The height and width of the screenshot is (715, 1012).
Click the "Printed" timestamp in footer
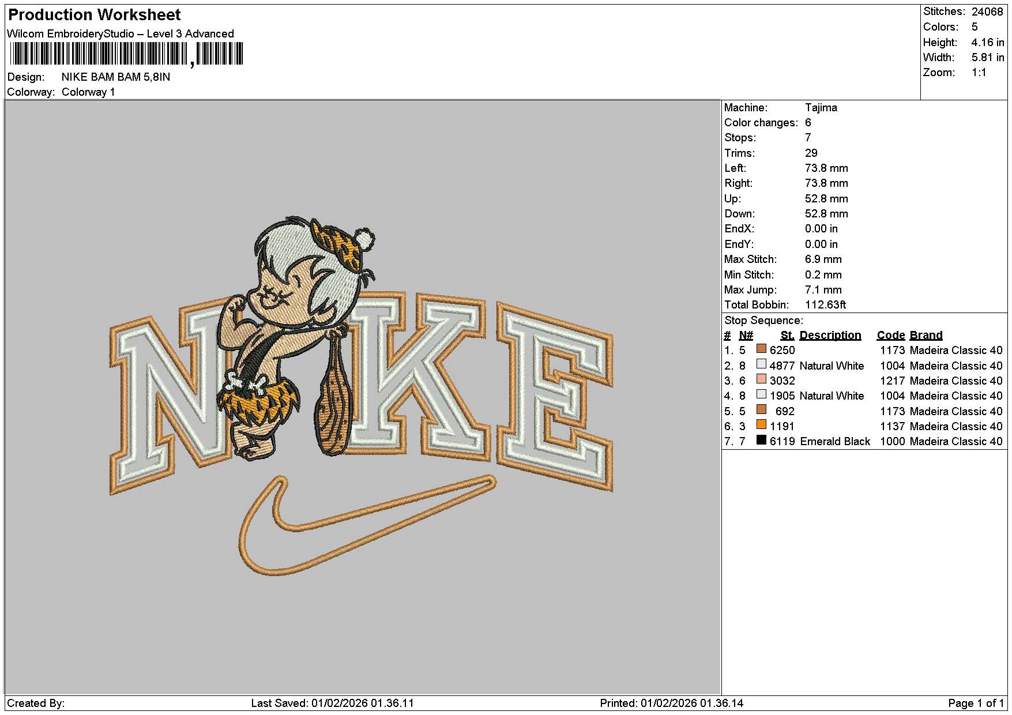point(672,703)
